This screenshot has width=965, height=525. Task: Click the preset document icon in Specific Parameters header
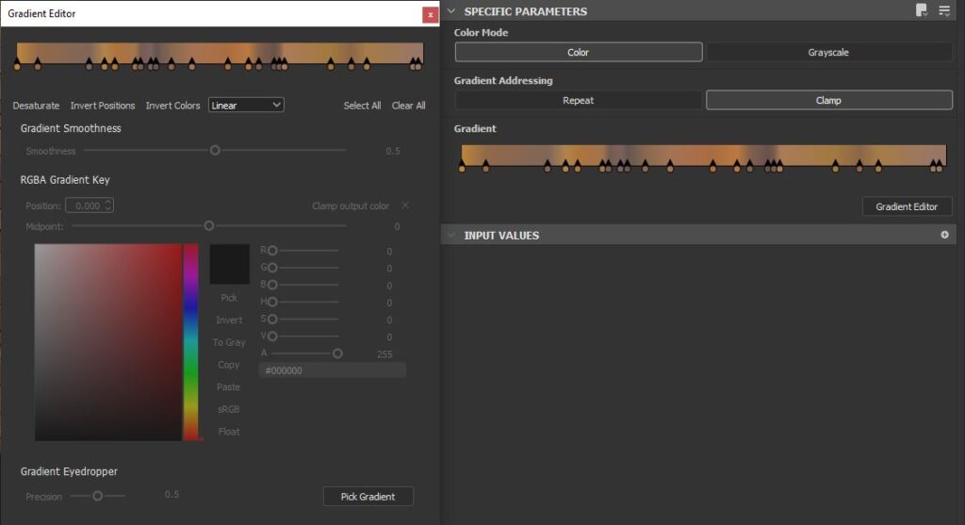pyautogui.click(x=922, y=9)
